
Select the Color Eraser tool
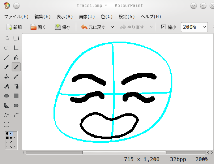pyautogui.click(x=7, y=86)
